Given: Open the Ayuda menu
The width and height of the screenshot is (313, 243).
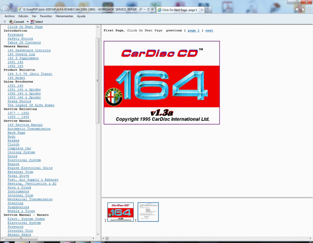Looking at the screenshot, I should click(81, 16).
